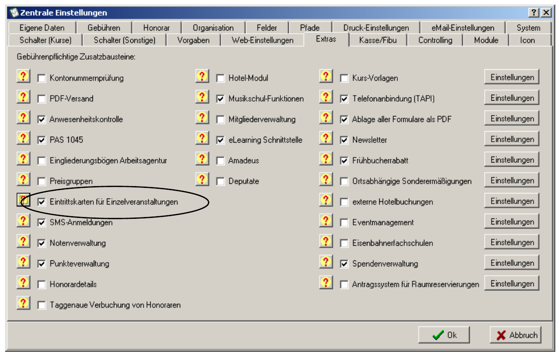Show help for Anwesenheitskontrolle
The width and height of the screenshot is (559, 356).
(x=23, y=118)
